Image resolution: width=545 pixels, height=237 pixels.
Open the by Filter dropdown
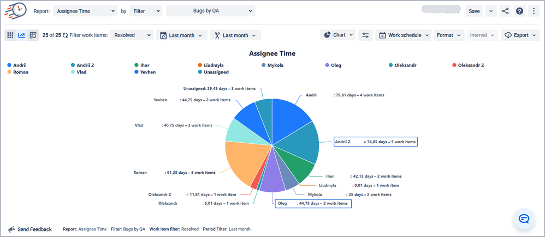[x=146, y=11]
